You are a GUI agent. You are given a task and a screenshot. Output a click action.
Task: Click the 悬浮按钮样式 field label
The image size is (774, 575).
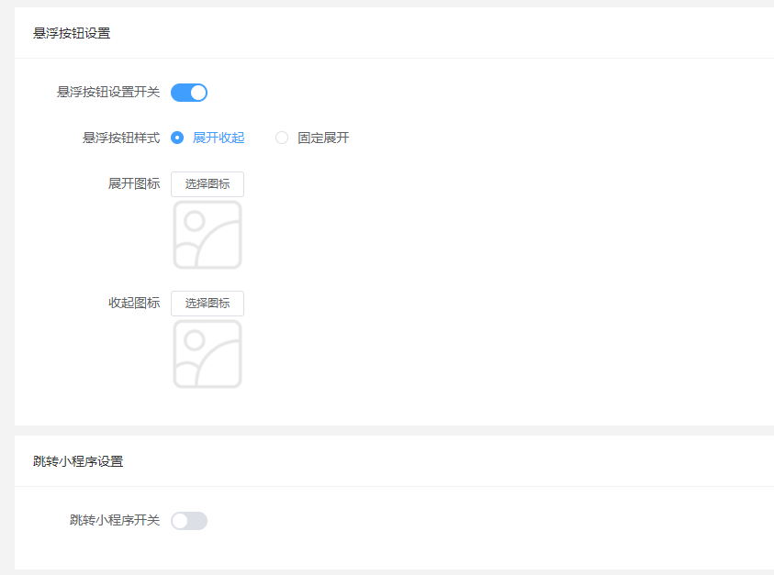(121, 138)
